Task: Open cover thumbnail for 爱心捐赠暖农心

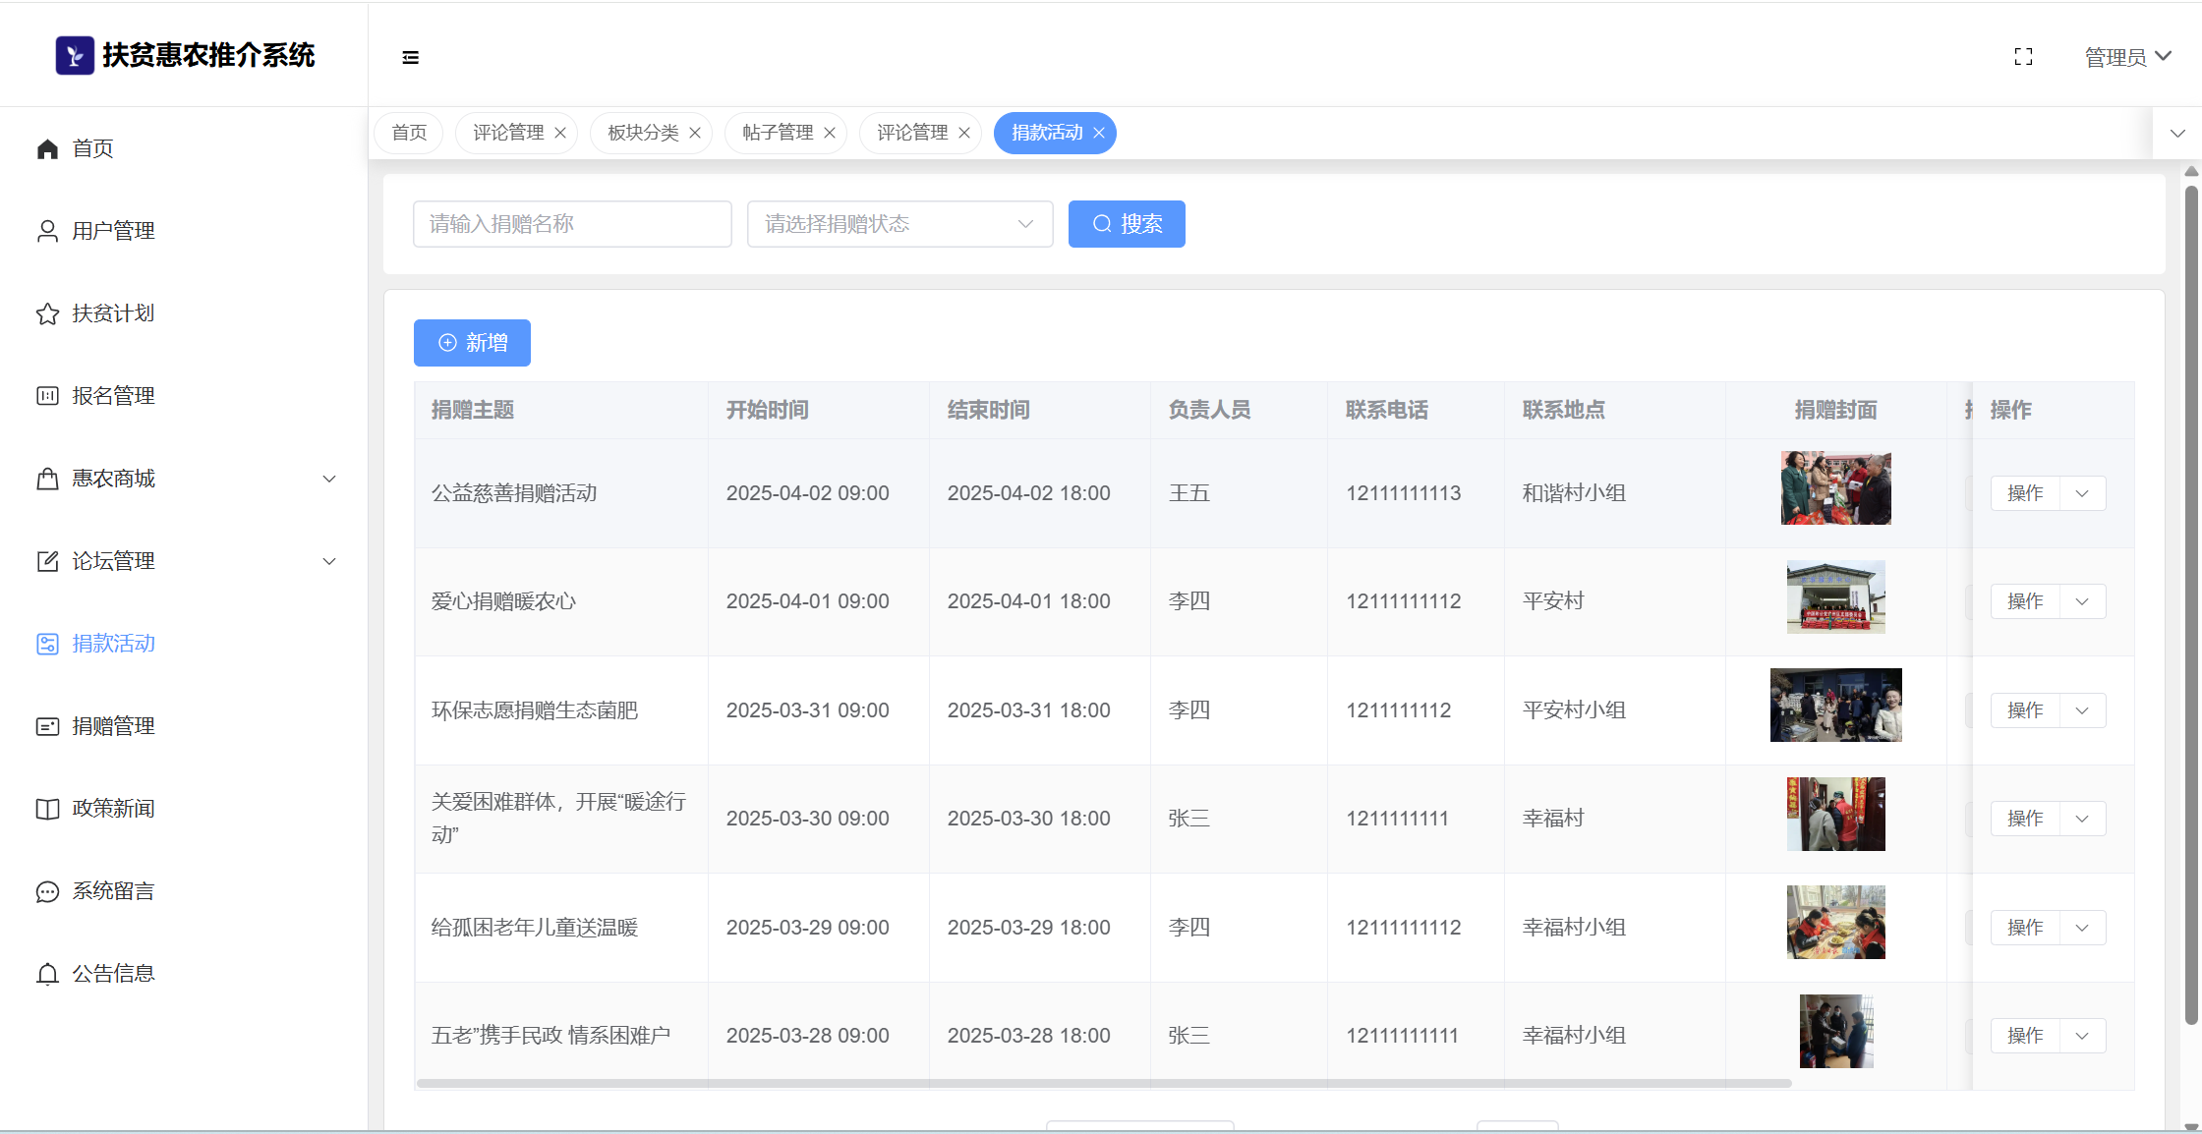Action: click(x=1835, y=597)
